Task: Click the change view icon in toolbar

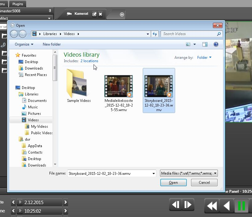Action: pyautogui.click(x=188, y=44)
